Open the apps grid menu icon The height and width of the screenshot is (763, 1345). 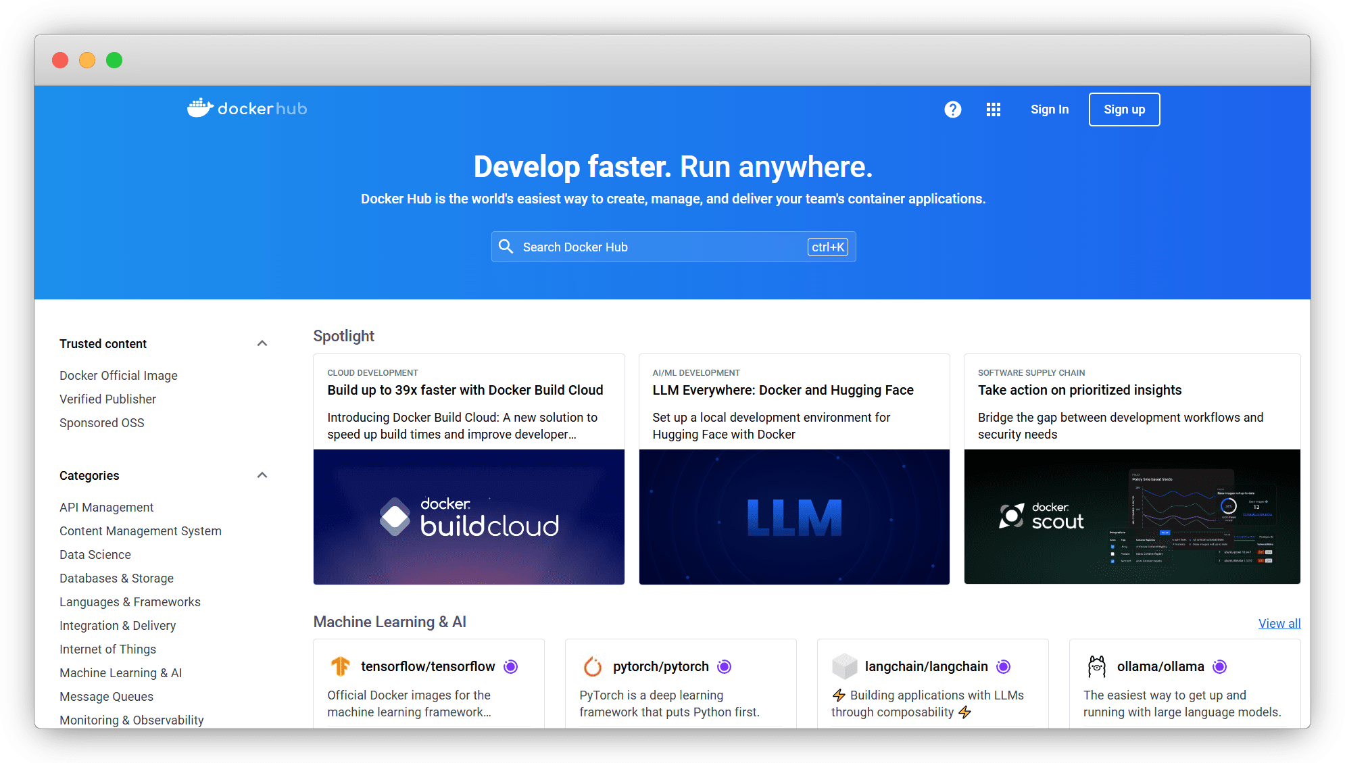tap(993, 109)
